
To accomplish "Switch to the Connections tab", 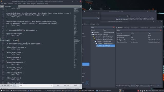I will [135, 27].
